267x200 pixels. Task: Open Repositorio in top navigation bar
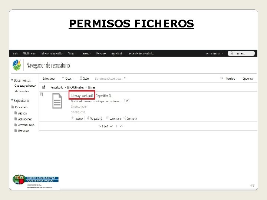pyautogui.click(x=117, y=53)
